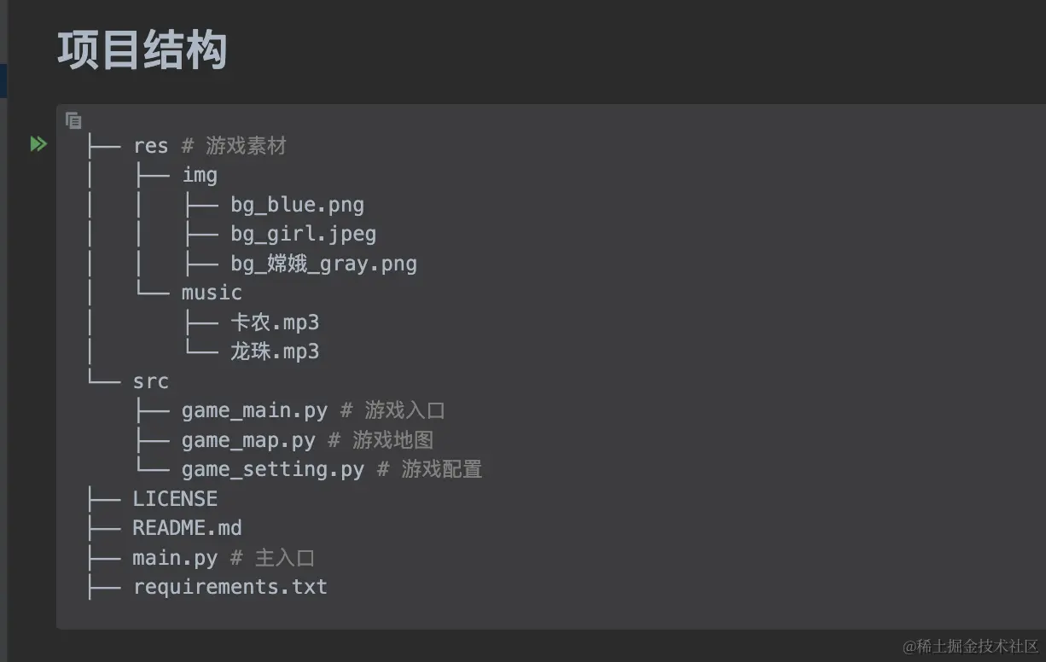
Task: Select the img folder entry
Action: [x=200, y=176]
